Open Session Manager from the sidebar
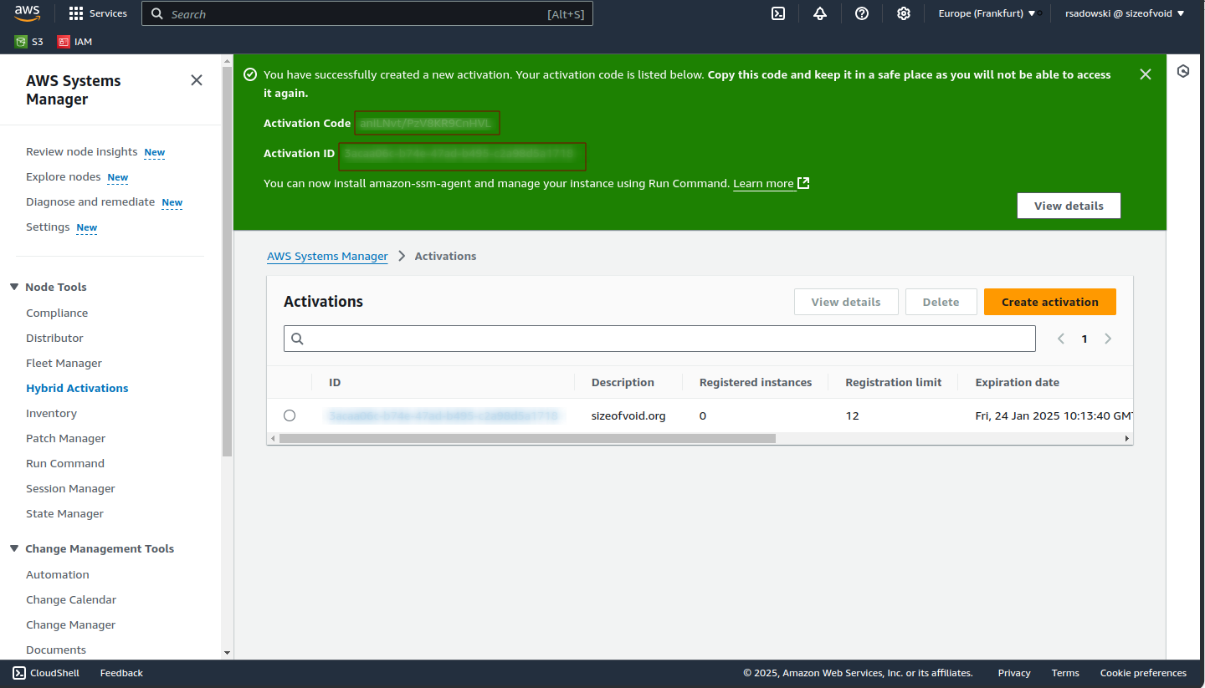This screenshot has height=688, width=1205. pos(70,488)
